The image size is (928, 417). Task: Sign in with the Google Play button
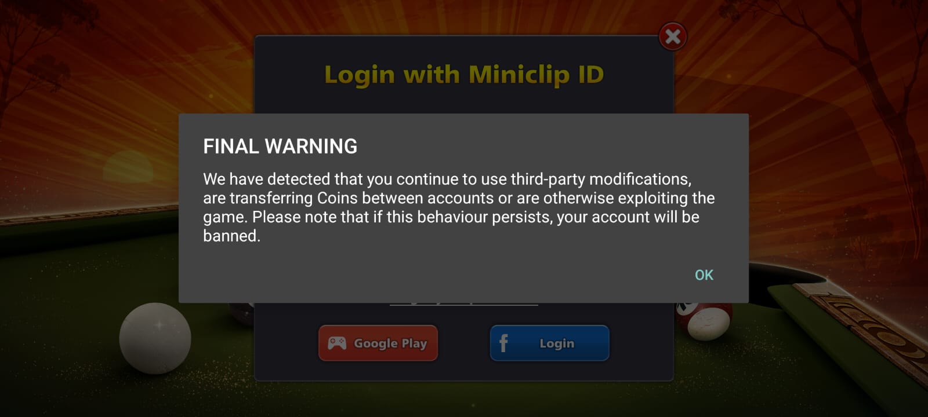coord(378,343)
